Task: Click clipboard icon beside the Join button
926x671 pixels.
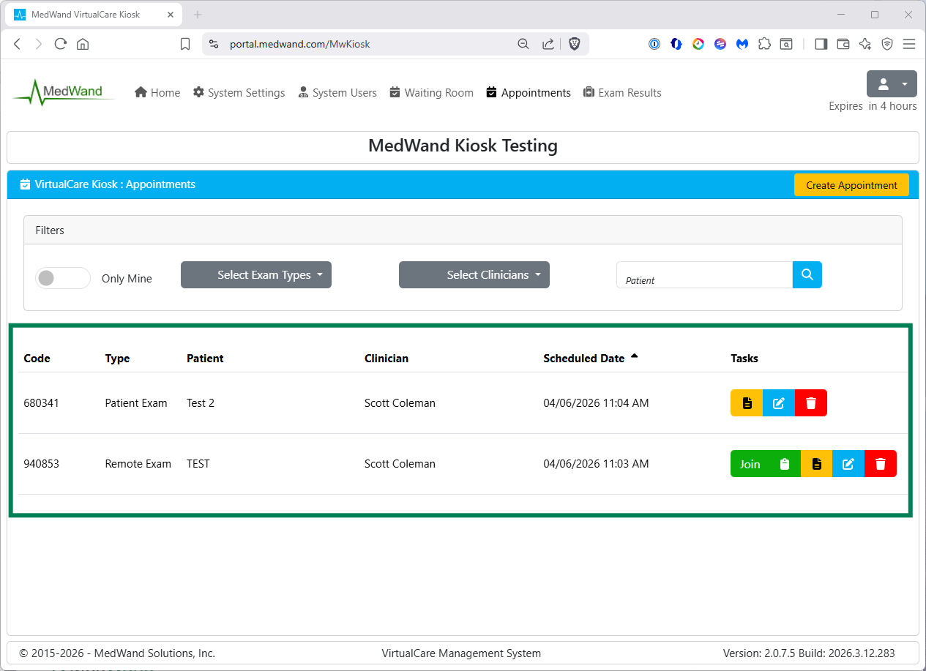Action: [x=785, y=464]
